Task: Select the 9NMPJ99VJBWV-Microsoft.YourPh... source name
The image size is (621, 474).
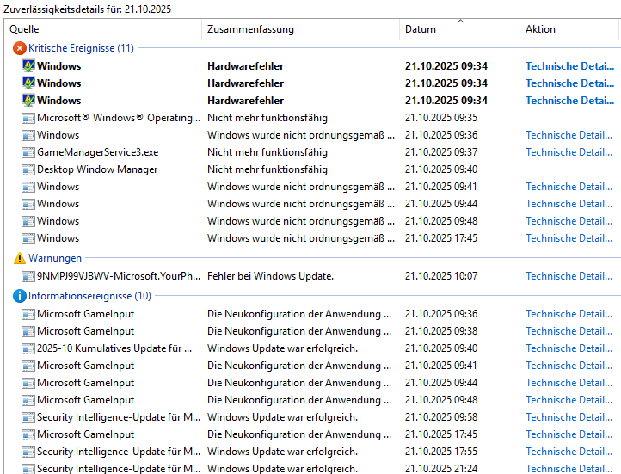Action: (119, 276)
